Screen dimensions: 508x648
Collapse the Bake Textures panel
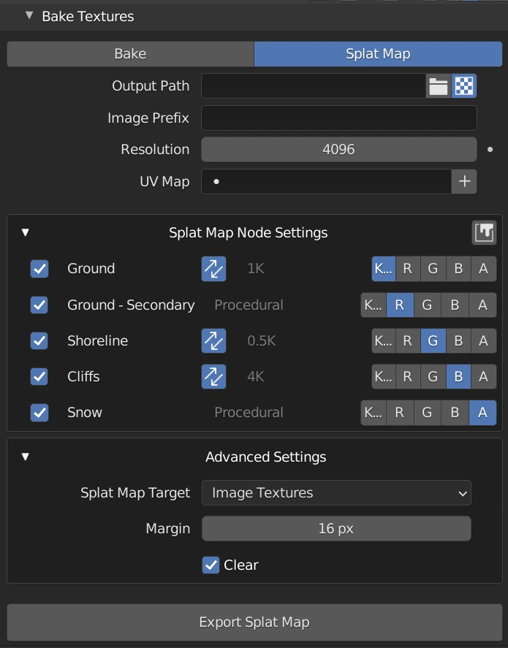coord(29,15)
